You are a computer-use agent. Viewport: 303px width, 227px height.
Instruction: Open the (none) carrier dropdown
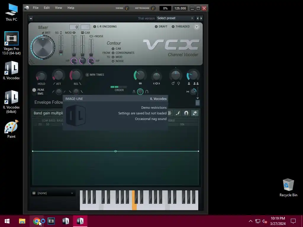53,193
